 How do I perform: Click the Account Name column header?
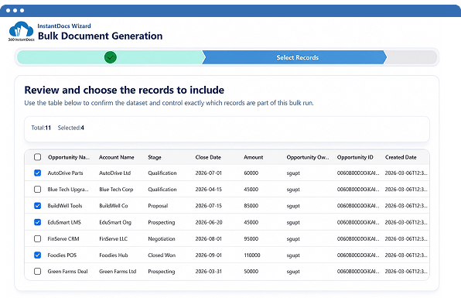pos(117,157)
